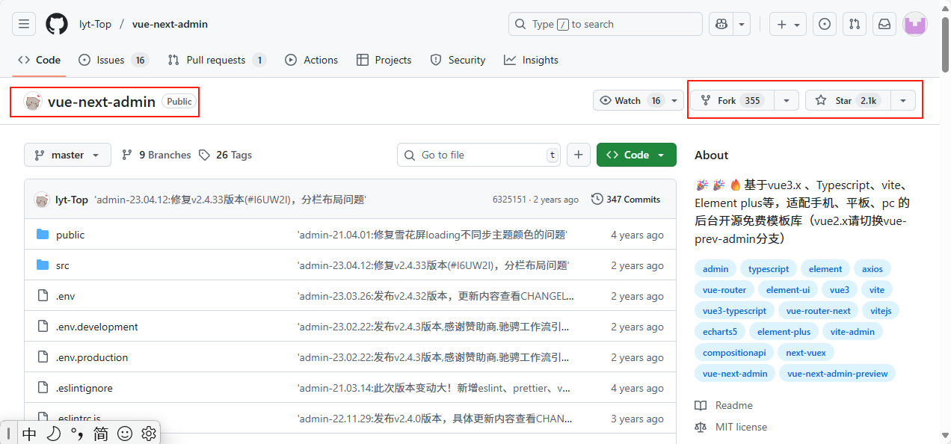The image size is (951, 444).
Task: Open the .env.development file
Action: pyautogui.click(x=97, y=327)
